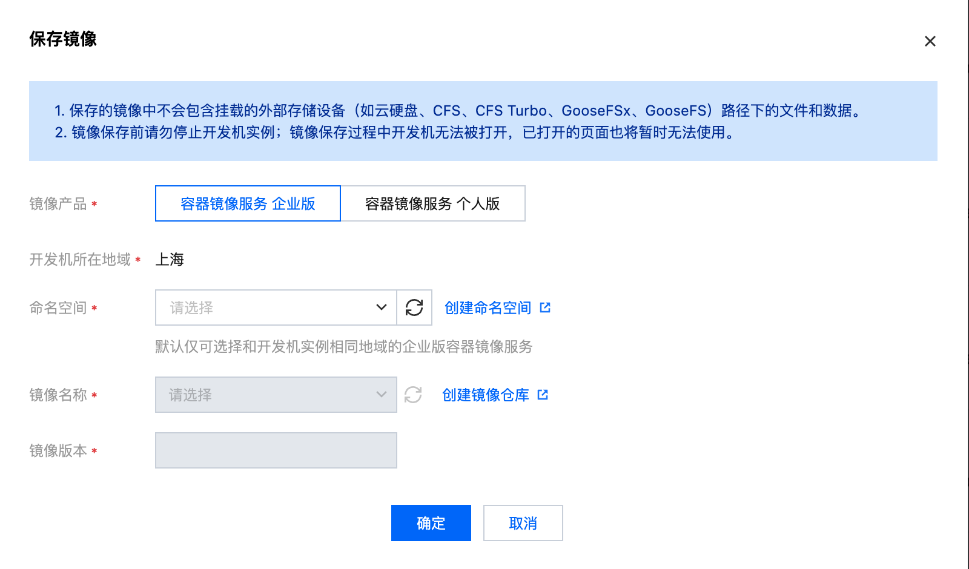Click the 保存镜像 dialog title

coord(63,39)
